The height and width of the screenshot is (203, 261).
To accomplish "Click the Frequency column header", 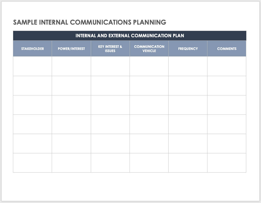I will pos(188,49).
